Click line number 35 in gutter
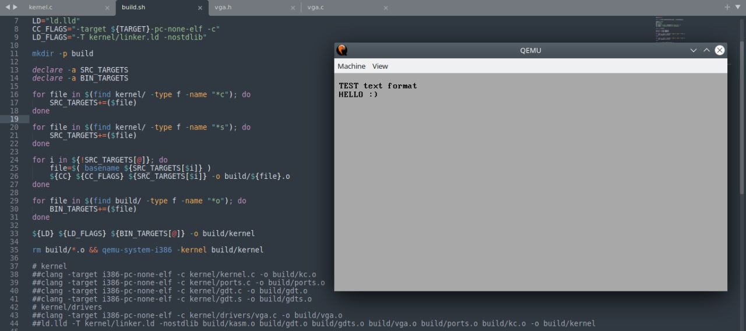Image resolution: width=746 pixels, height=331 pixels. (x=15, y=249)
